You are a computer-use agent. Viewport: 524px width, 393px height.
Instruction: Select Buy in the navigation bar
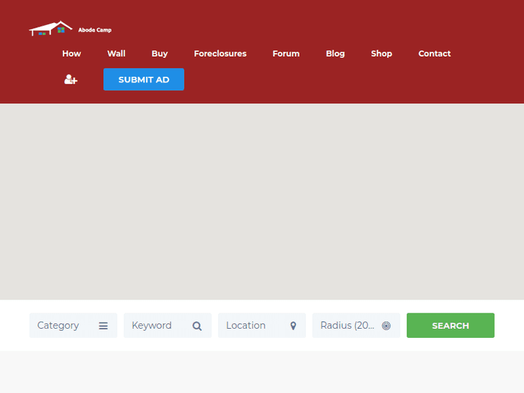click(159, 54)
